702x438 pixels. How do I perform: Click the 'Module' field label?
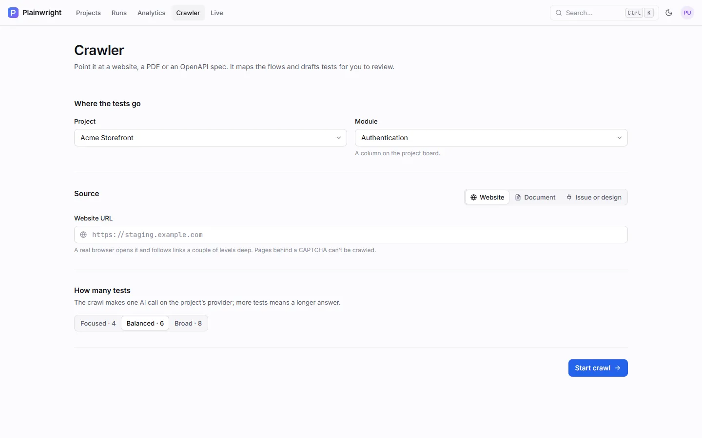pos(366,122)
